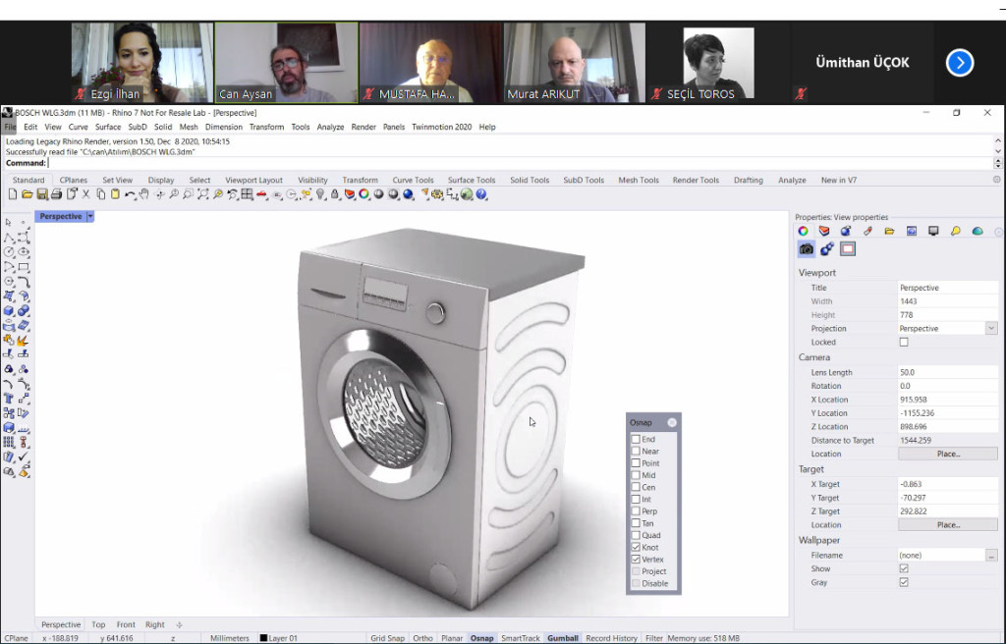Select the Pan view hand tool
The height and width of the screenshot is (644, 1006).
pos(143,194)
